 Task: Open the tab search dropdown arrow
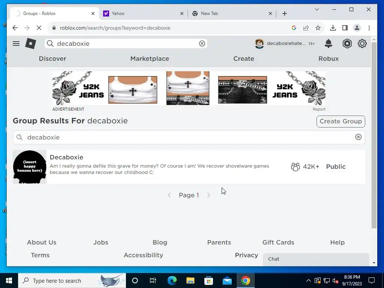pos(316,9)
